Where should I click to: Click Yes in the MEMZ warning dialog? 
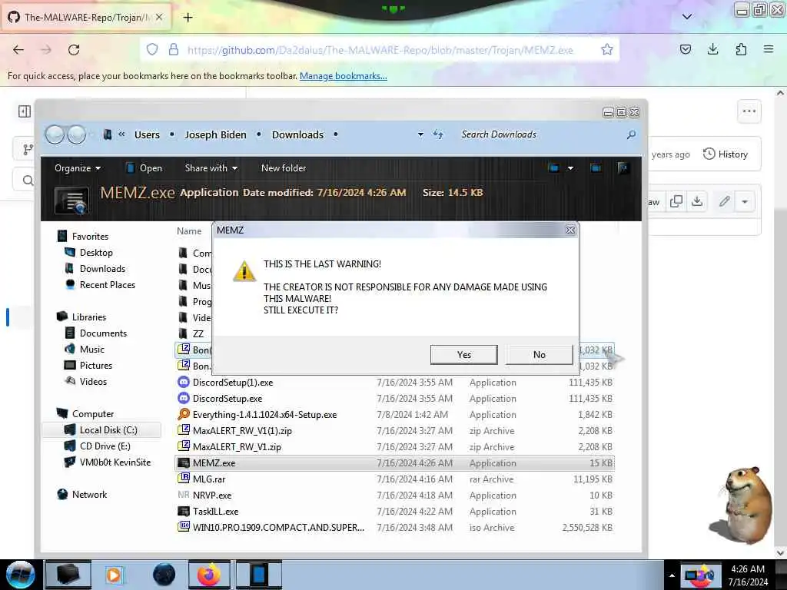[x=463, y=355]
